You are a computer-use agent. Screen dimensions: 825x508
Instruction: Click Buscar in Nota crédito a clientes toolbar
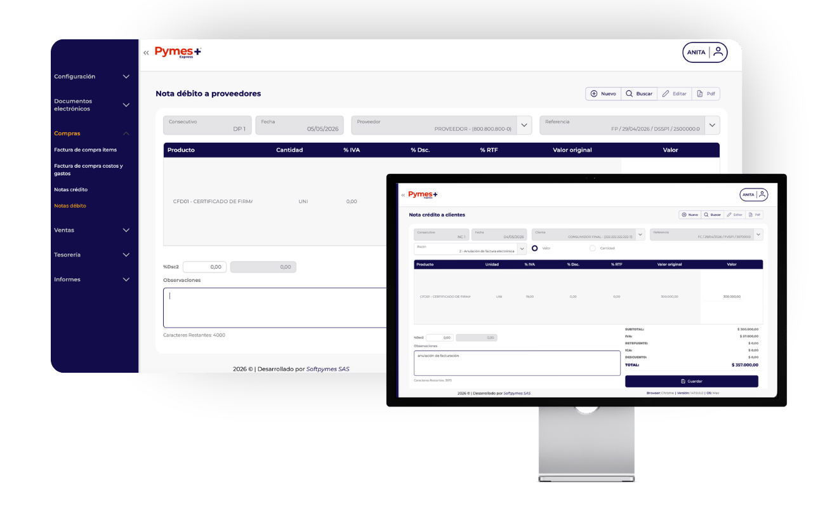pos(712,215)
